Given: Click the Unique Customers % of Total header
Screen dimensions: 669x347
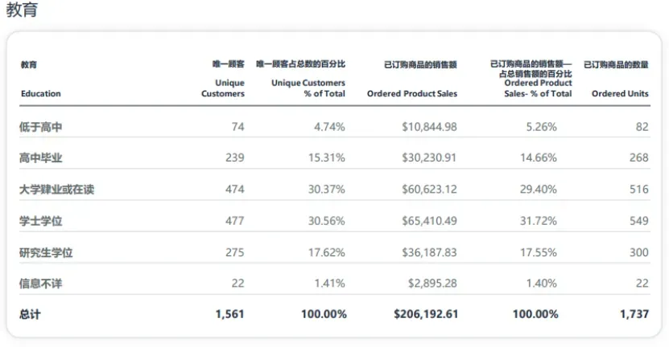Looking at the screenshot, I should click(308, 88).
